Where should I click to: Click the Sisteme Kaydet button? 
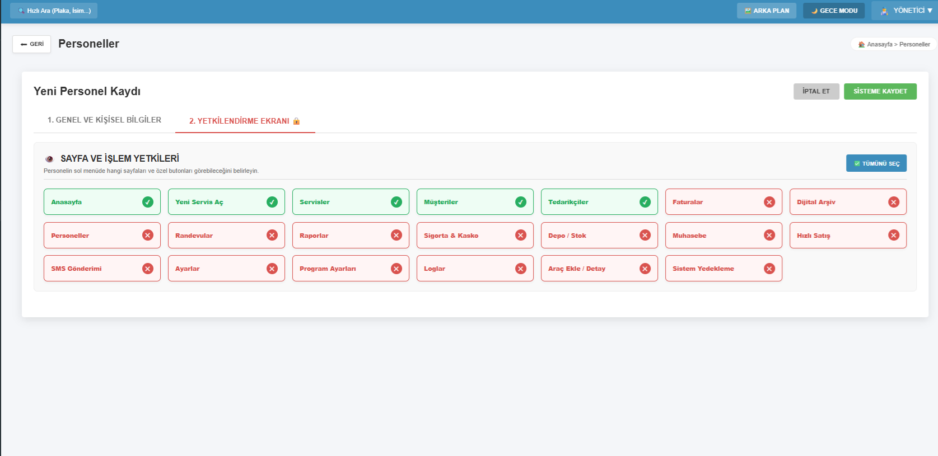click(880, 91)
